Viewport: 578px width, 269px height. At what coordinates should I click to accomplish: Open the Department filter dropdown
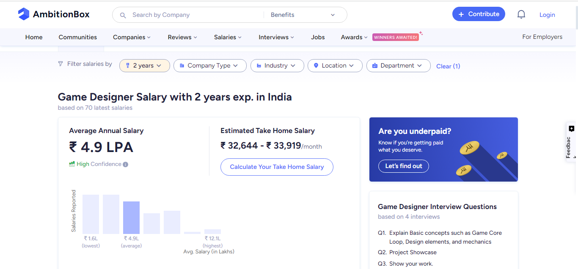coord(398,66)
